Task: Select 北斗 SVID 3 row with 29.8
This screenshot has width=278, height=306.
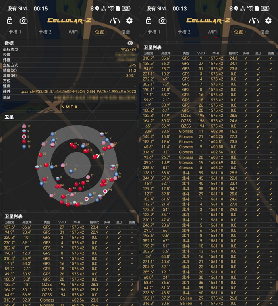Action: click(208, 209)
